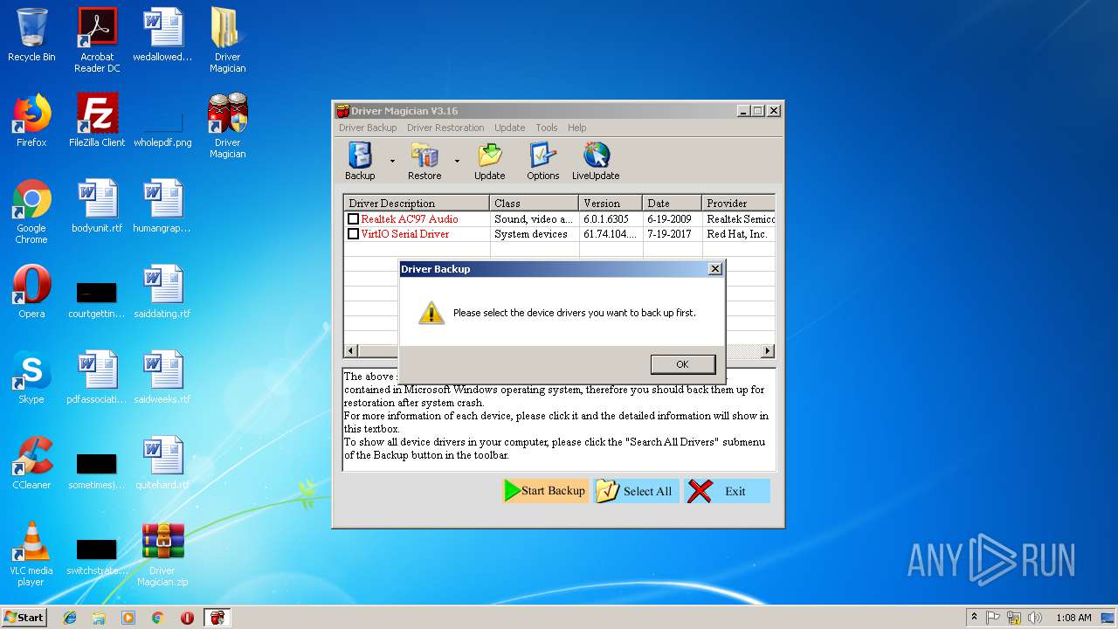Open the Update menu
Image resolution: width=1118 pixels, height=629 pixels.
tap(510, 128)
